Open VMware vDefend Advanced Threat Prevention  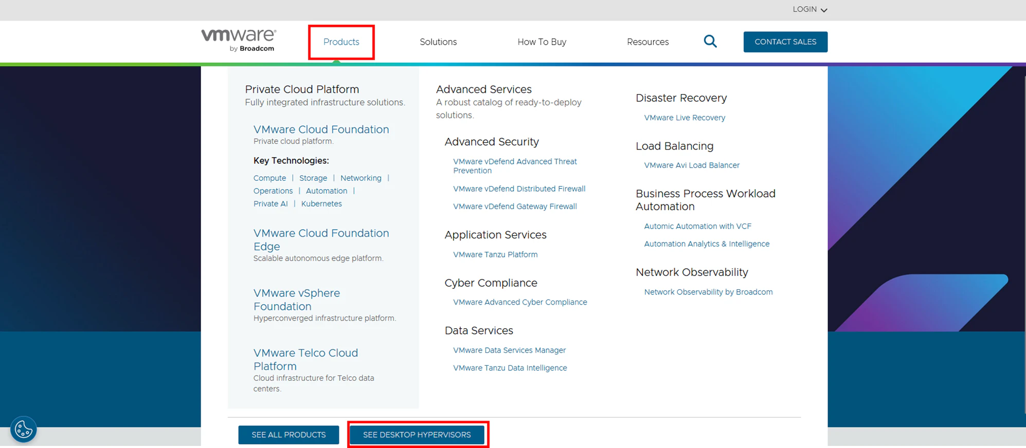pos(515,166)
